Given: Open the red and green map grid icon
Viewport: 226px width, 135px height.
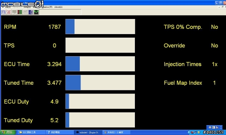Looking at the screenshot, I should click(x=20, y=12).
